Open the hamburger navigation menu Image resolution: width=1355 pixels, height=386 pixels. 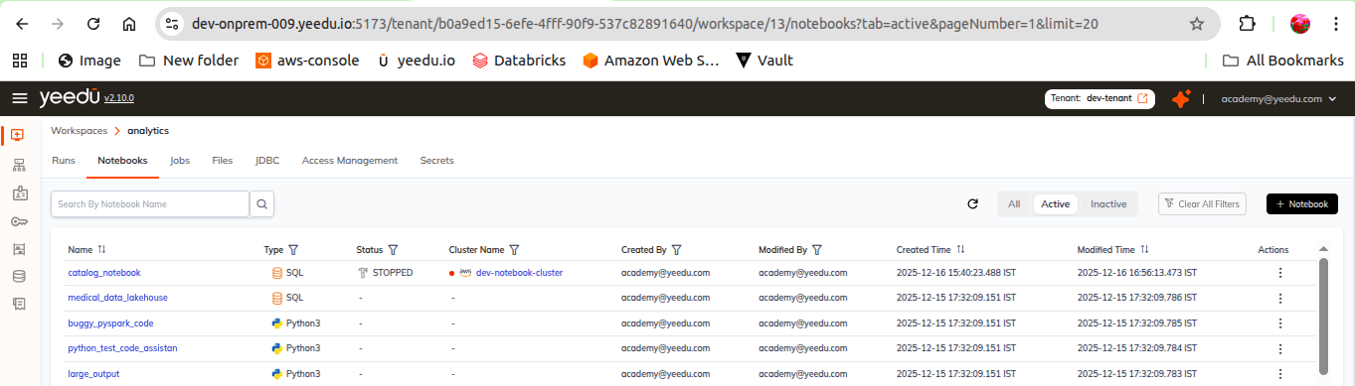click(20, 98)
